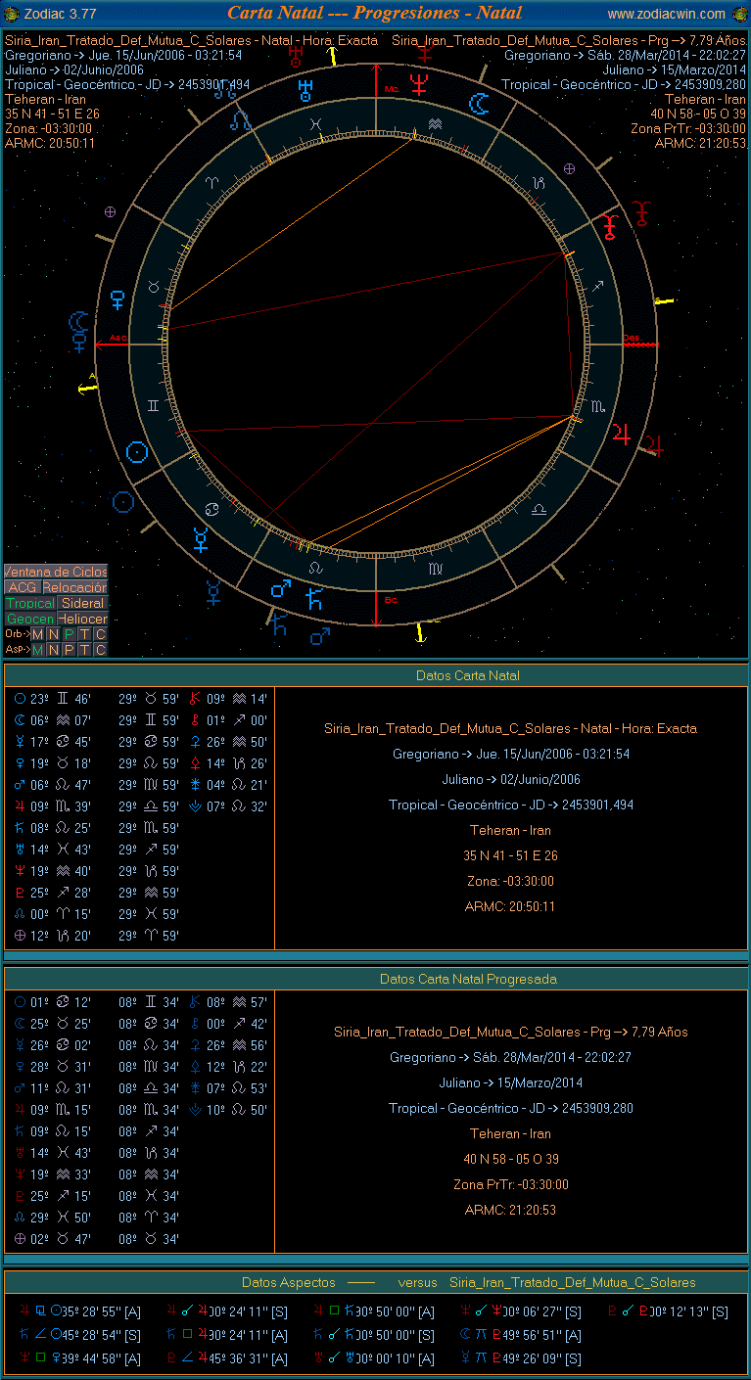Viewport: 751px width, 1380px height.
Task: Click the Zodiac app icon in title bar
Action: click(x=12, y=13)
